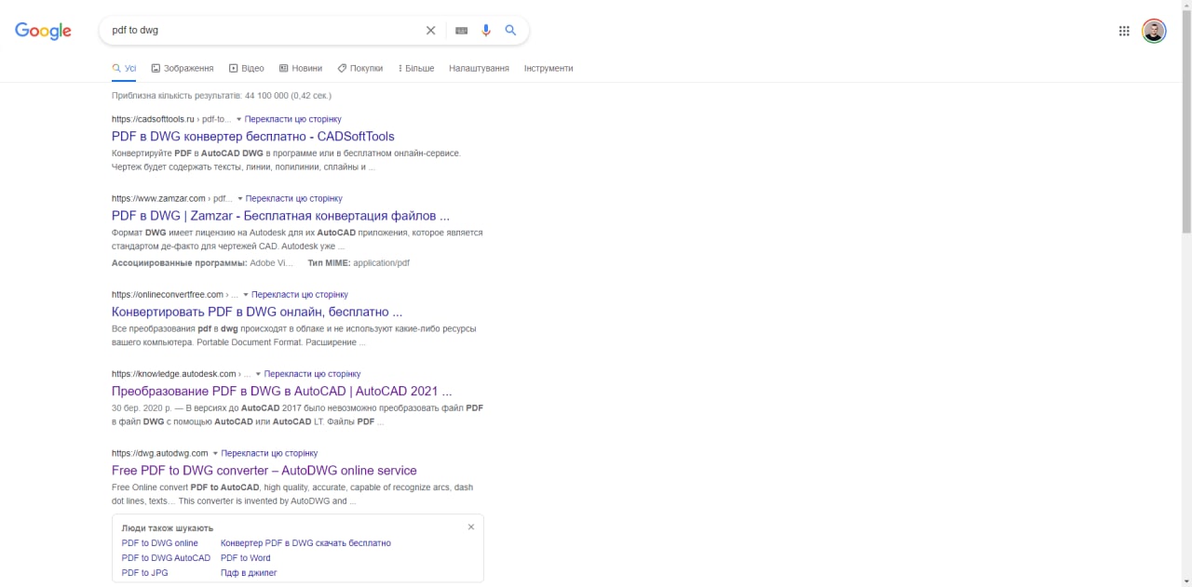1192x587 pixels.
Task: Open the account profile avatar
Action: [x=1154, y=31]
